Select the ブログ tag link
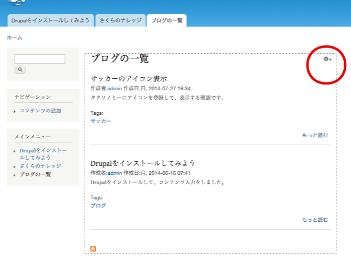The width and height of the screenshot is (351, 263). 98,206
